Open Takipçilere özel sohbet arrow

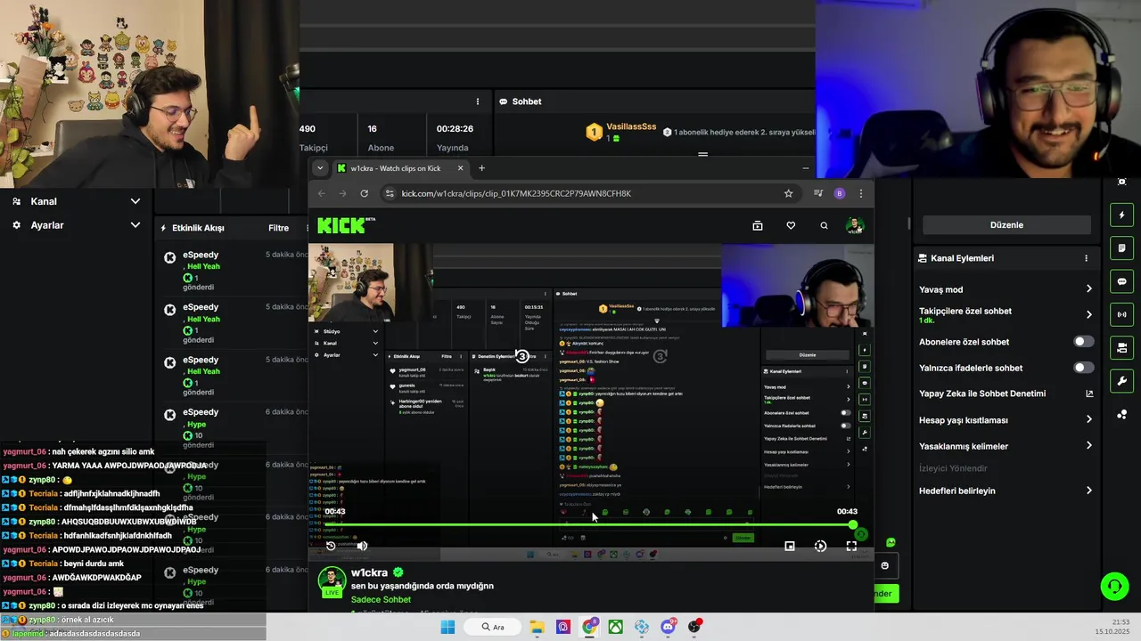click(1089, 314)
